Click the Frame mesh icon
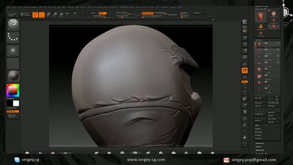The height and width of the screenshot is (165, 293). click(244, 93)
